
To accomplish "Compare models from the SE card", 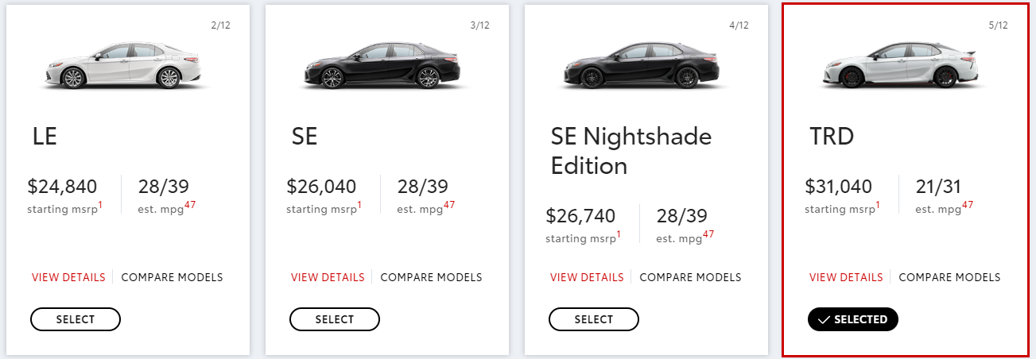I will point(431,277).
